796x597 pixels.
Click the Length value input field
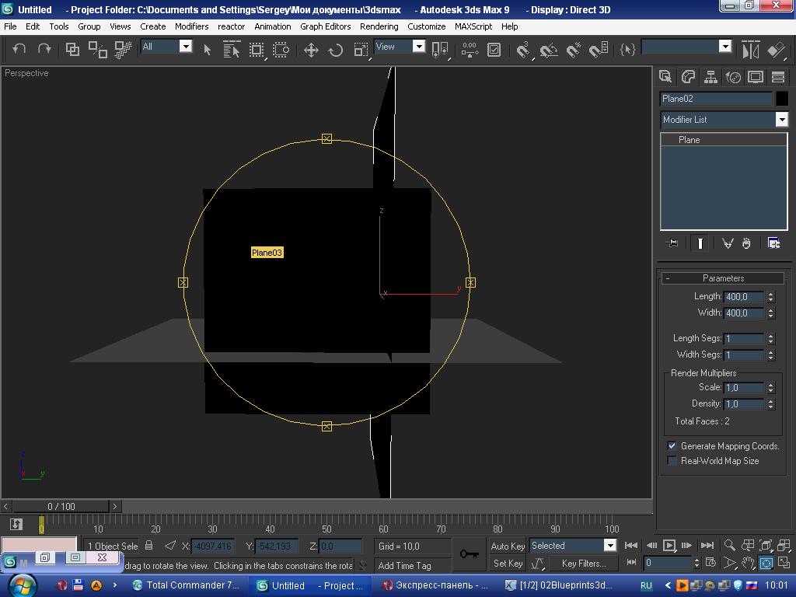(743, 297)
